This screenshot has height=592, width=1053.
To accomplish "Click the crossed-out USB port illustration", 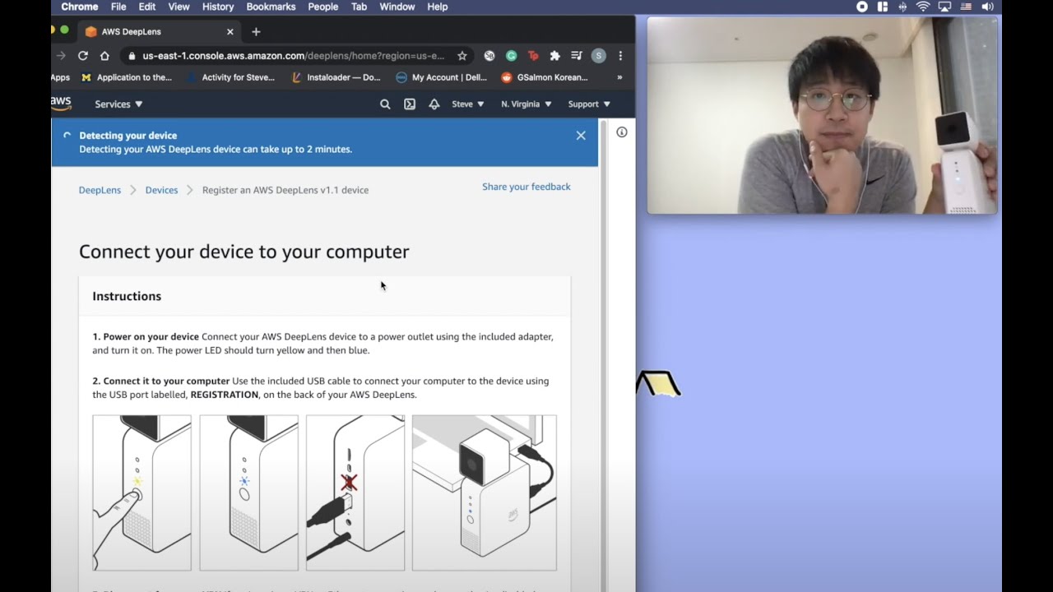I will coord(355,493).
